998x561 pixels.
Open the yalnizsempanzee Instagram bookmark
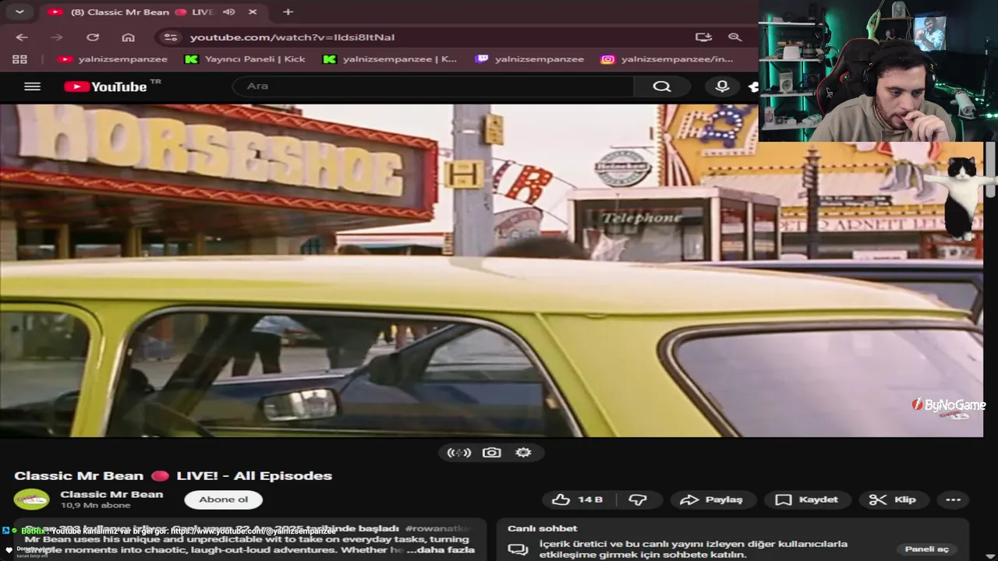[x=667, y=58]
